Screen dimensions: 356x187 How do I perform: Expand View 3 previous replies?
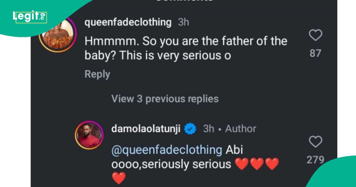tap(165, 99)
